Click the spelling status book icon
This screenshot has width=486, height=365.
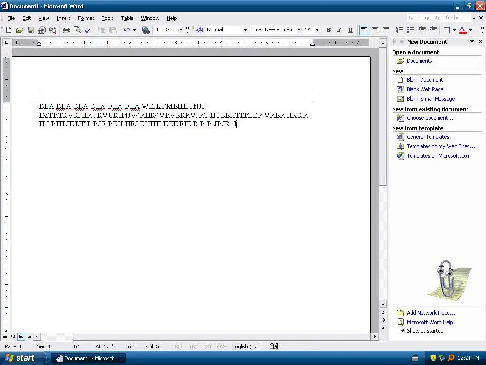tap(274, 346)
